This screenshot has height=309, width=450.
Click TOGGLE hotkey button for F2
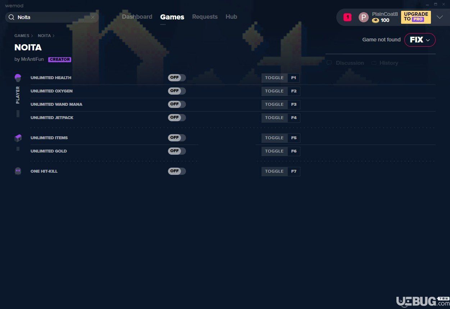point(274,91)
